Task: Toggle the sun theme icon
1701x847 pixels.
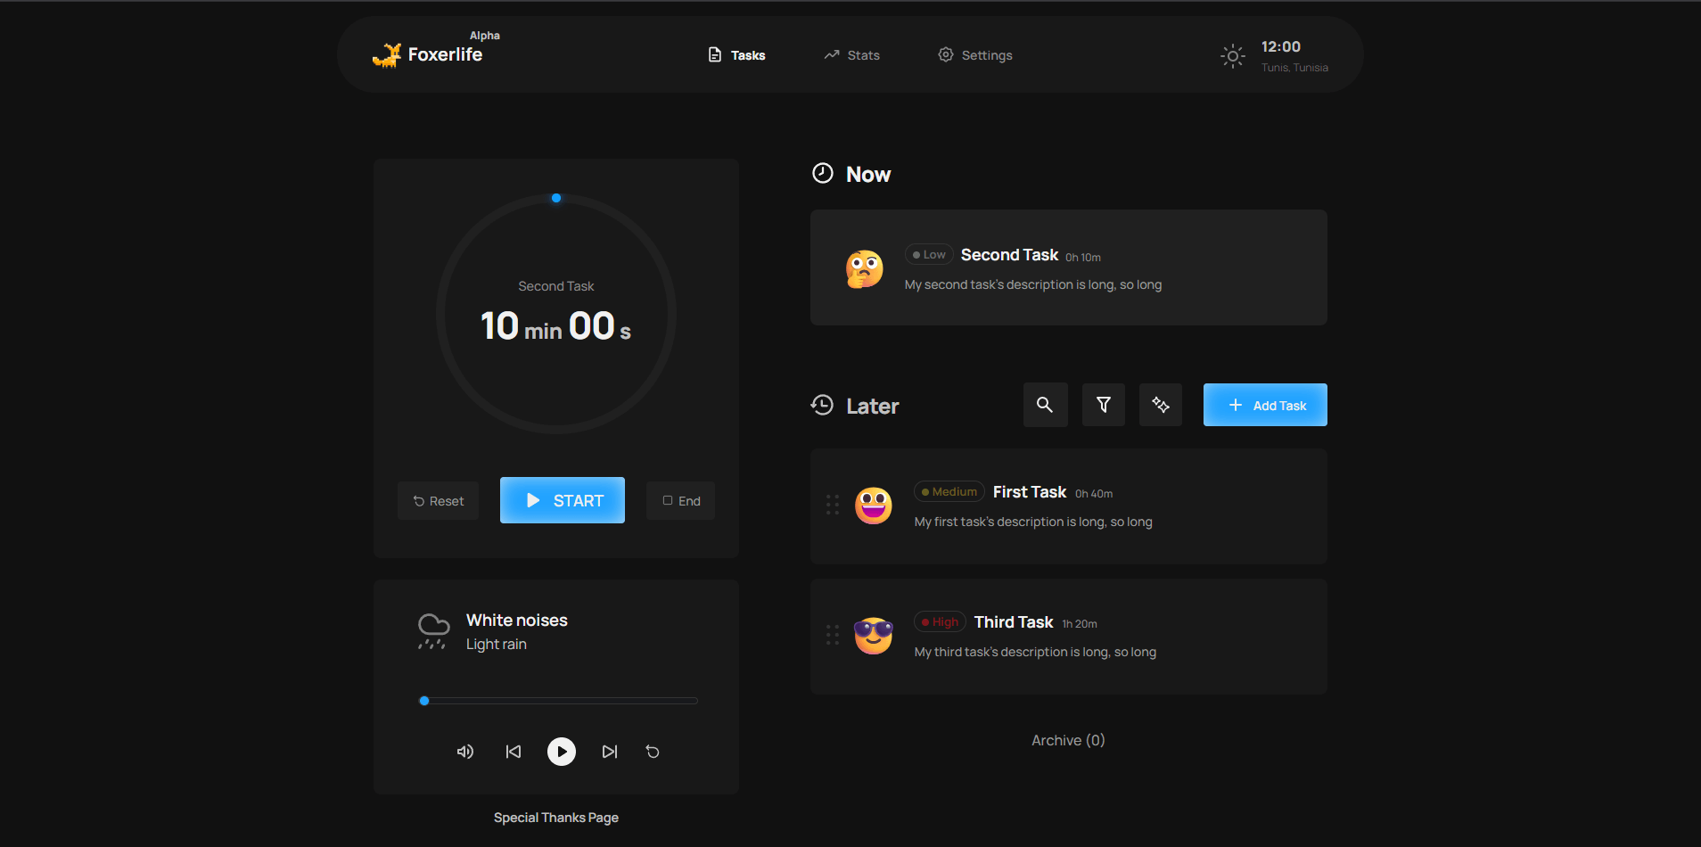Action: point(1232,56)
